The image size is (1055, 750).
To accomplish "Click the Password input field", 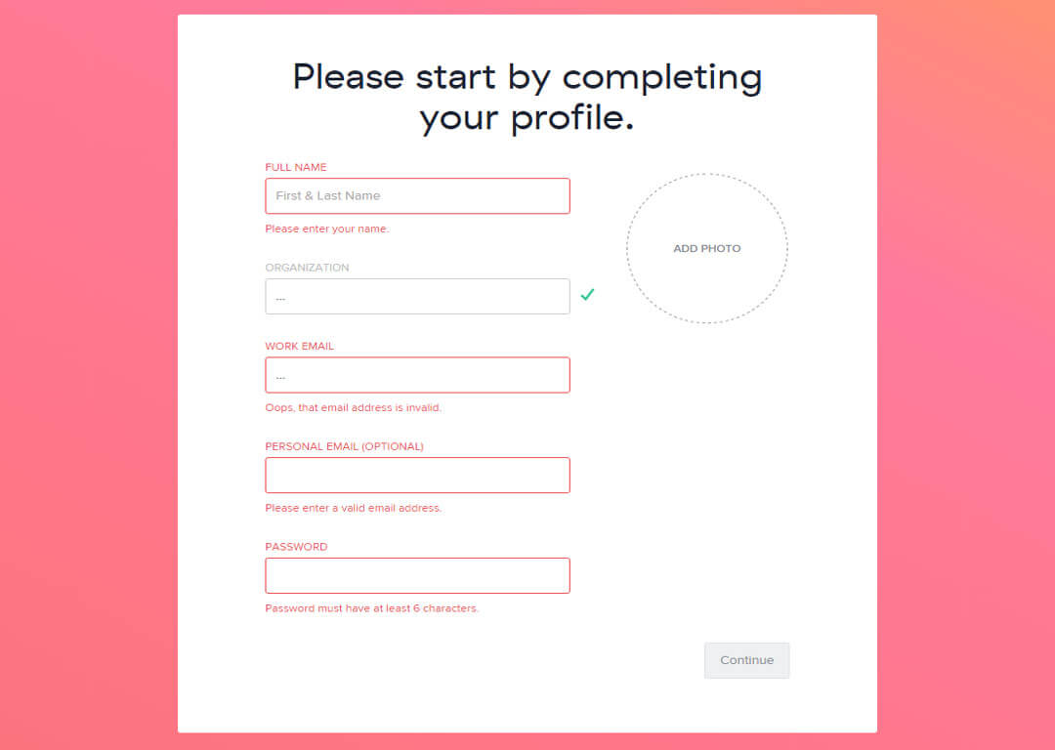I will tap(417, 575).
